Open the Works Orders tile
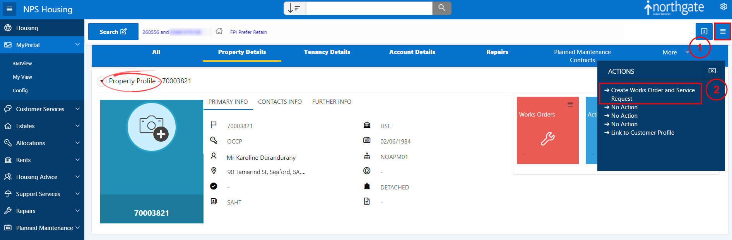732x240 pixels. 548,130
